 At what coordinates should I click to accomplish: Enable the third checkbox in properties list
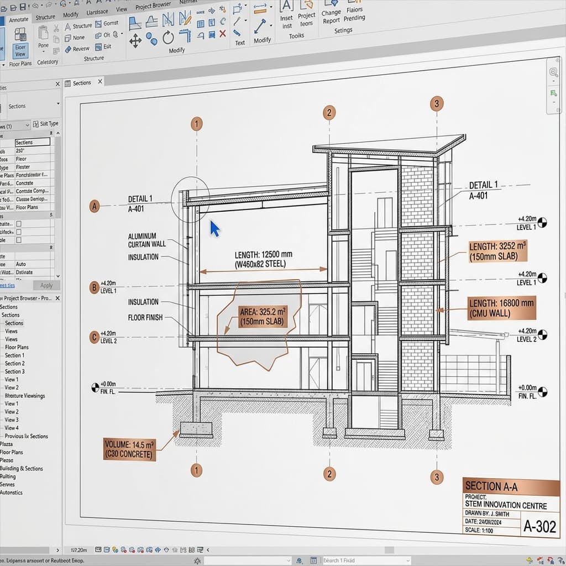point(19,240)
